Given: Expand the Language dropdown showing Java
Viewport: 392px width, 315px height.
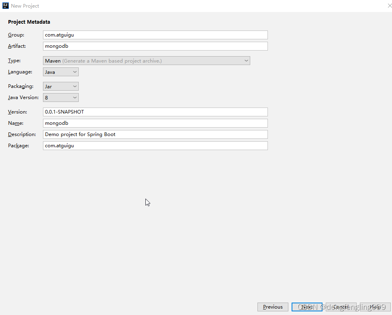Looking at the screenshot, I should pos(61,72).
